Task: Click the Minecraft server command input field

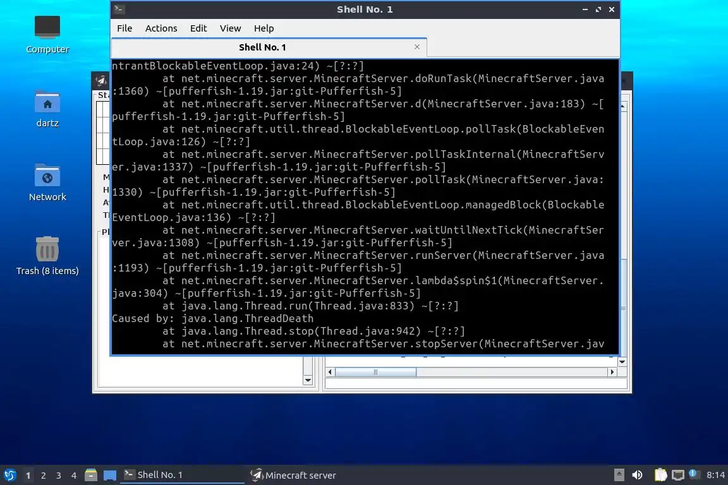Action: [x=476, y=384]
